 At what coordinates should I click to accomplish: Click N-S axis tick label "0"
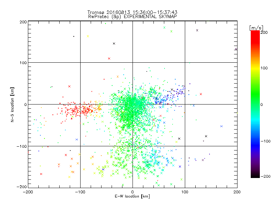25,104
